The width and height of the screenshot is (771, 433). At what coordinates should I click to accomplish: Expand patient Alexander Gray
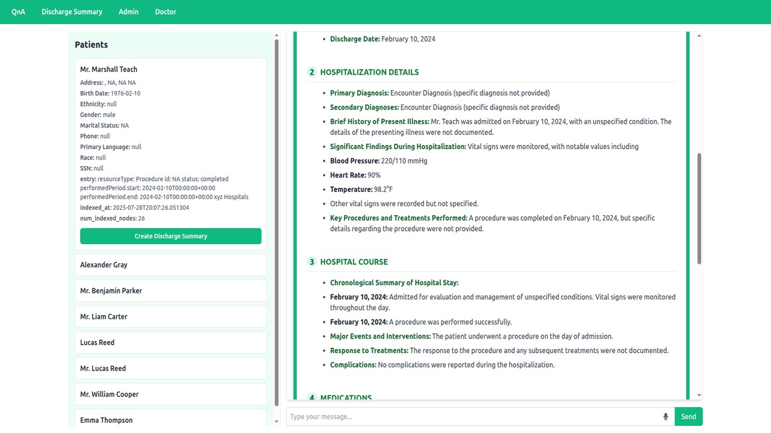click(x=170, y=265)
